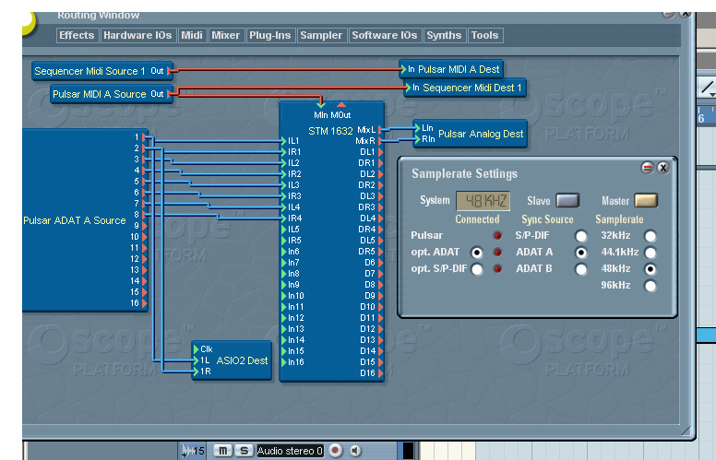
Task: Click the In16 input port arrow
Action: pos(283,362)
